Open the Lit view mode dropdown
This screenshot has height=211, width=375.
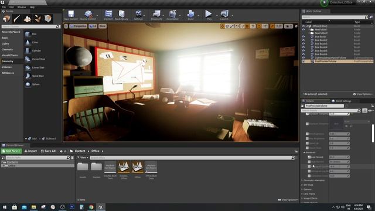pos(93,26)
